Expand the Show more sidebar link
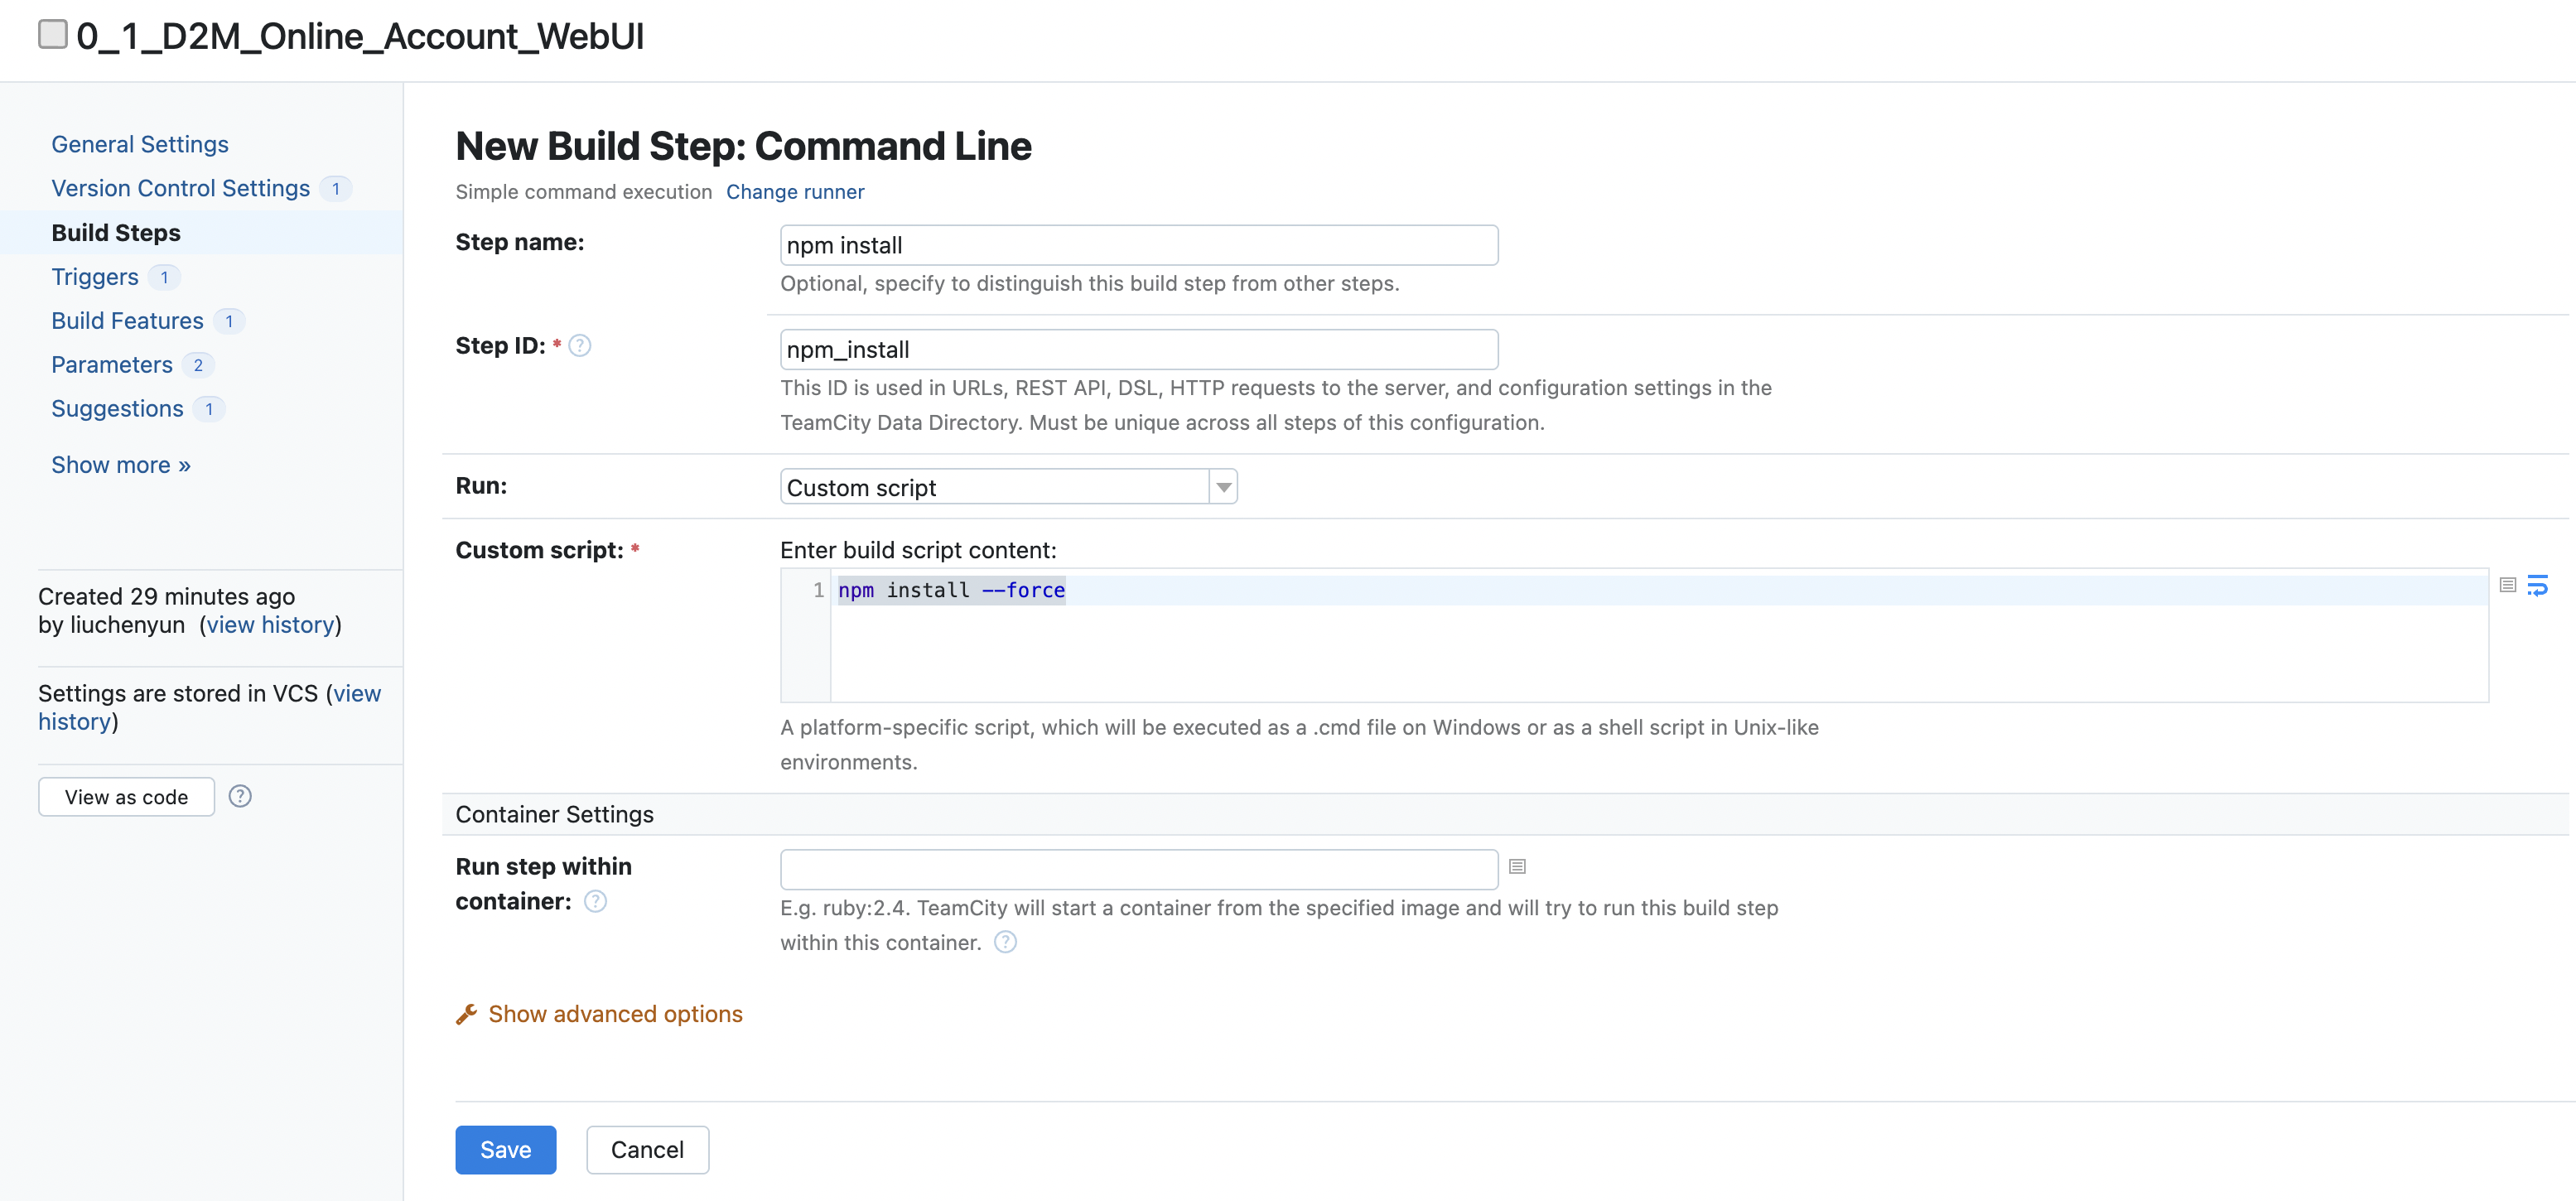Image resolution: width=2576 pixels, height=1201 pixels. click(121, 465)
